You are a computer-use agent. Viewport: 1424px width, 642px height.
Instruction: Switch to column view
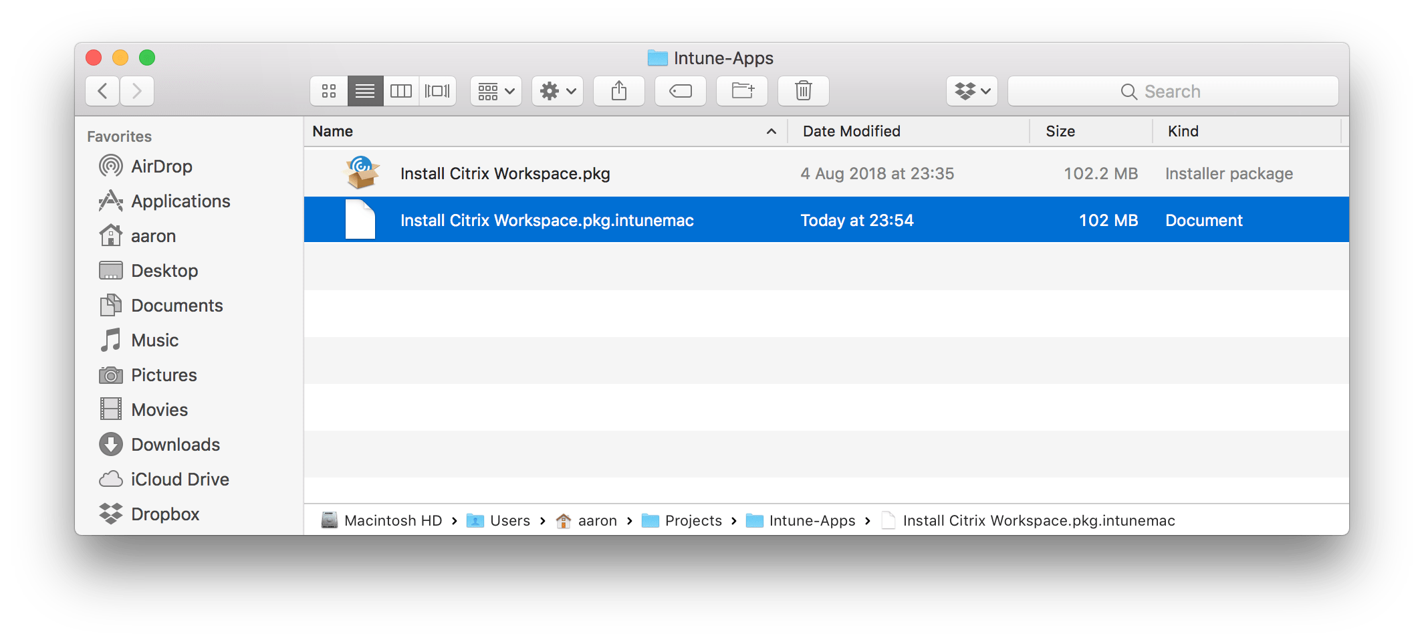[401, 91]
